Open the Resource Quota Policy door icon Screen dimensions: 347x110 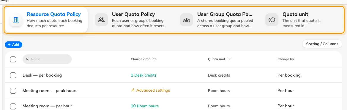[16, 20]
